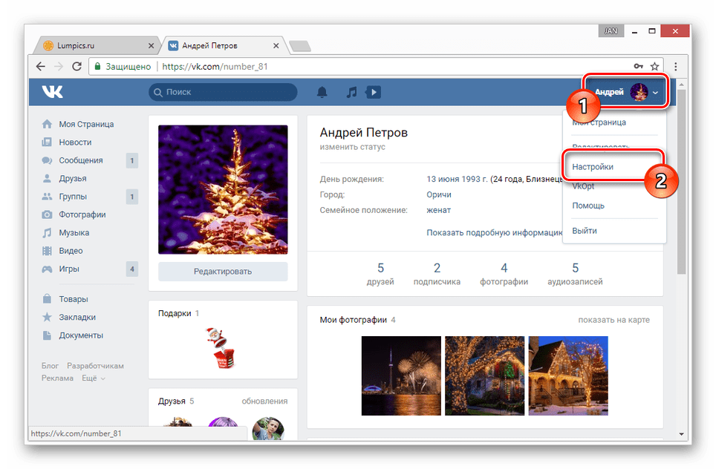716x469 pixels.
Task: Bookmark page with the star icon
Action: (654, 66)
